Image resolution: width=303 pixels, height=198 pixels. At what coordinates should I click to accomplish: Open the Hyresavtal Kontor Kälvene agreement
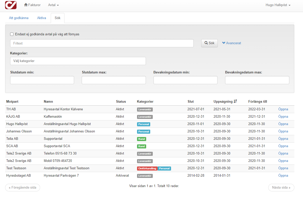(283, 109)
